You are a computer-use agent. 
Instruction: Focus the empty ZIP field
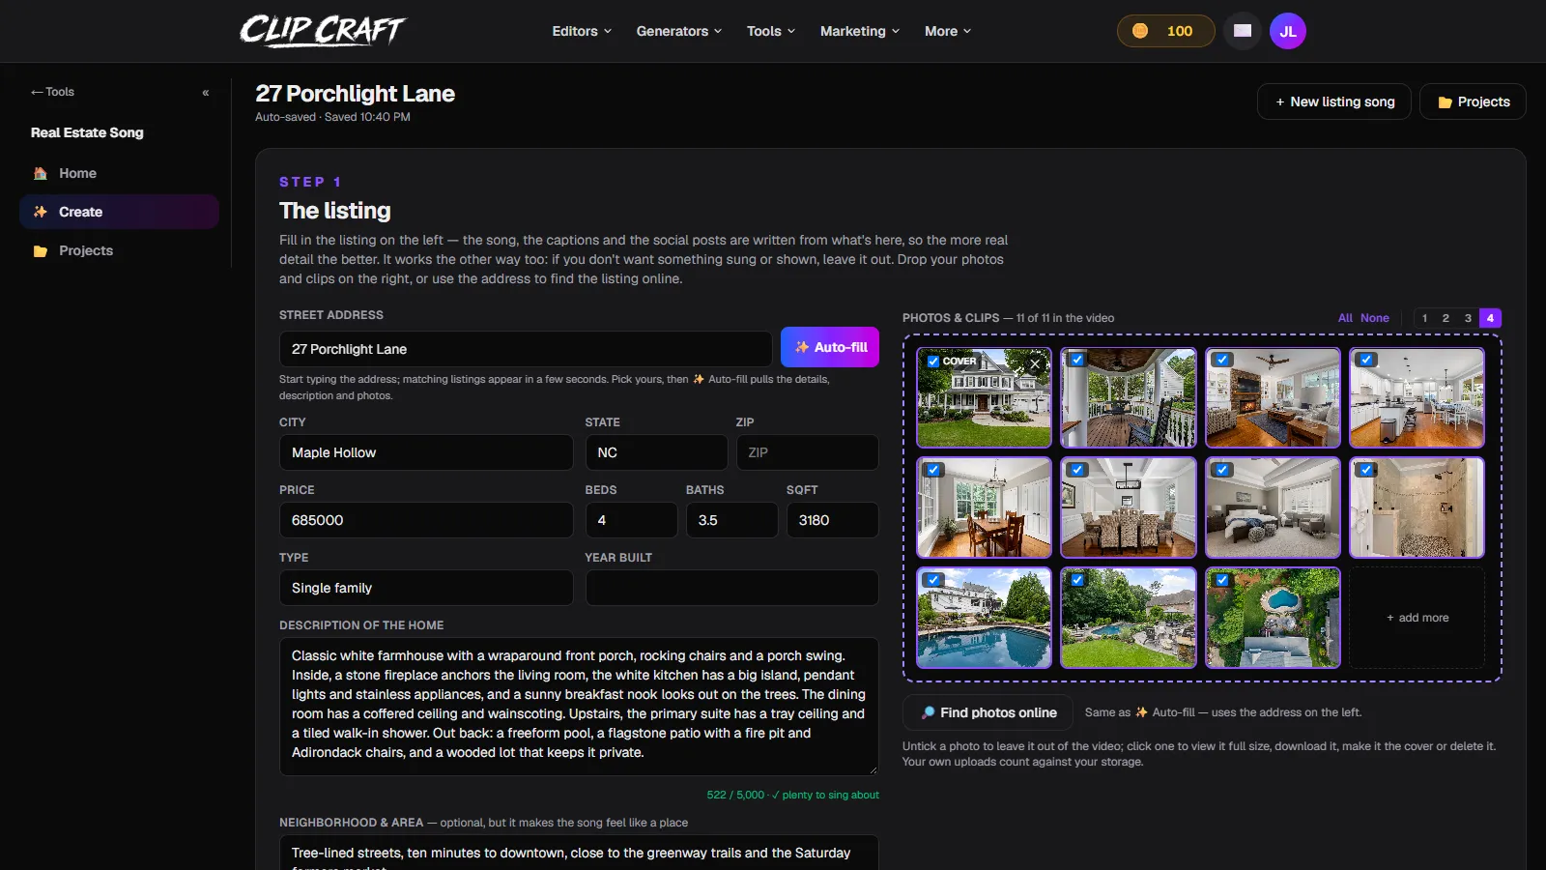pos(807,452)
